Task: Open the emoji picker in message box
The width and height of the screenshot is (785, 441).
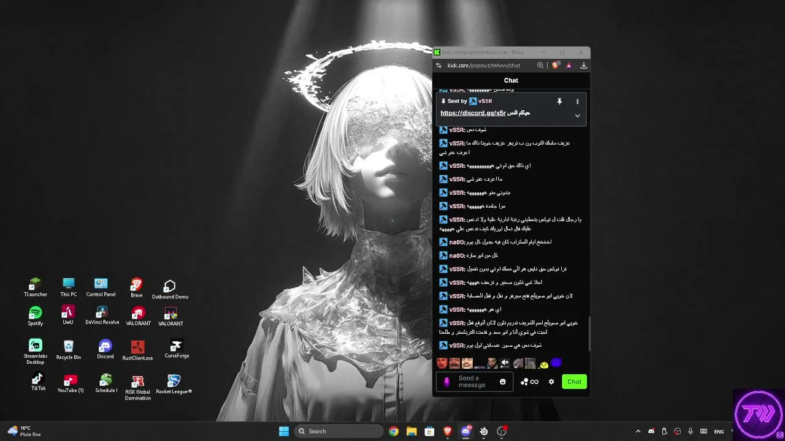Action: click(503, 382)
